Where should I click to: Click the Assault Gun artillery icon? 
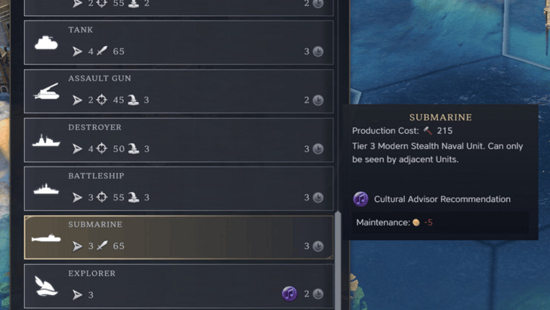46,91
